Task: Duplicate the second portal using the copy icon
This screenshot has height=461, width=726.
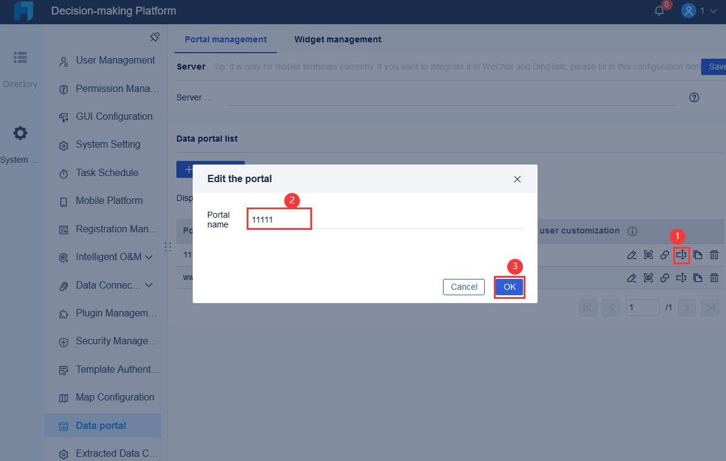Action: click(x=698, y=278)
